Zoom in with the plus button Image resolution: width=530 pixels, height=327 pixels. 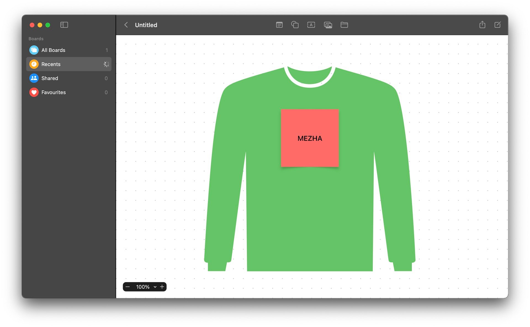point(162,287)
